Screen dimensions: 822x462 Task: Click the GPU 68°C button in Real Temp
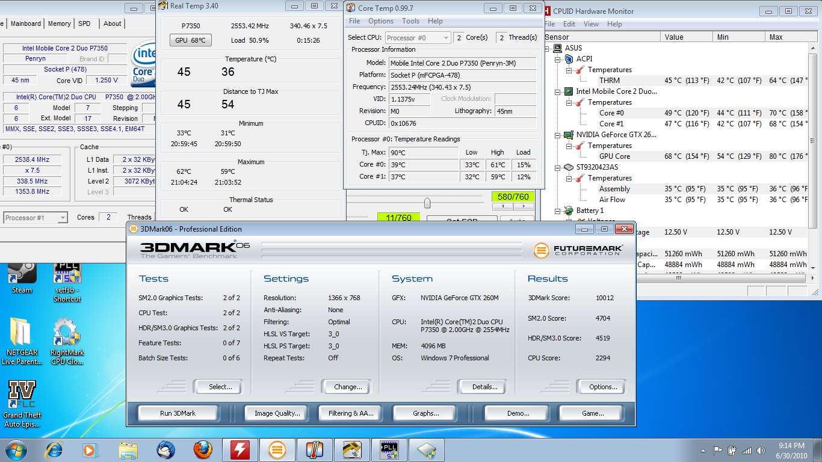tap(190, 40)
